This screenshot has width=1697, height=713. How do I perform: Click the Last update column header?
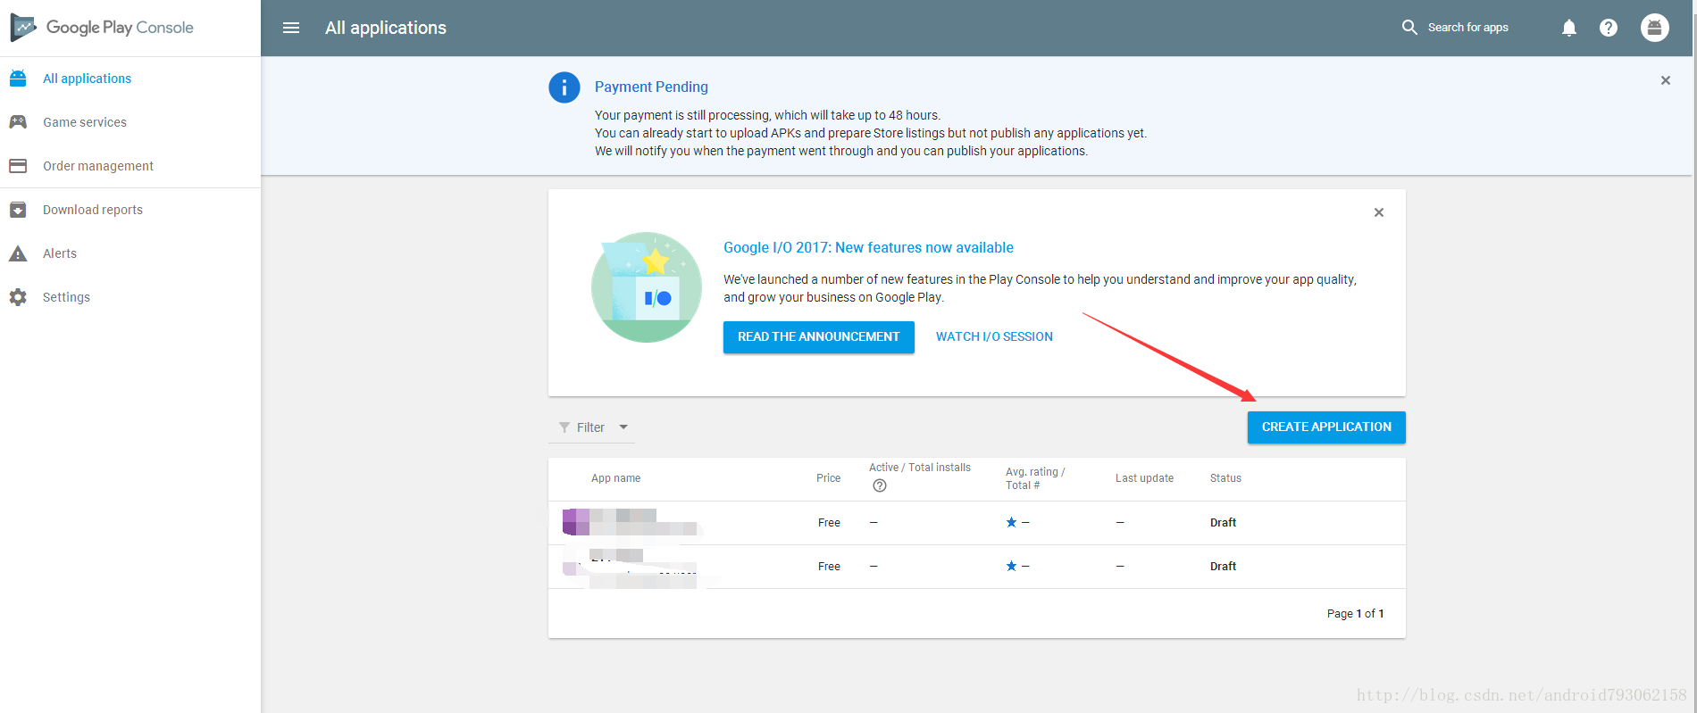1144,478
